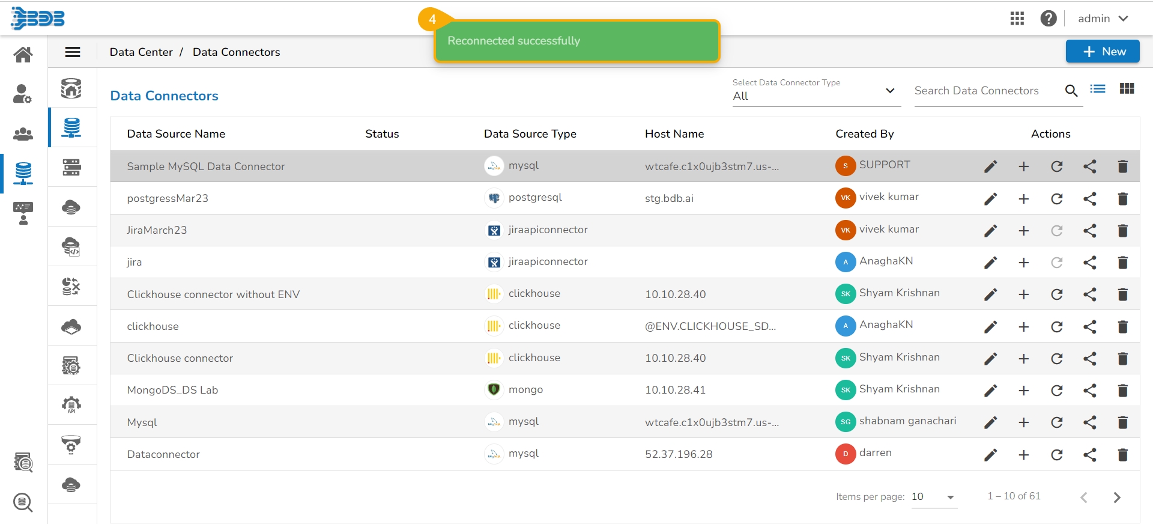The height and width of the screenshot is (524, 1153).
Task: Open the help question mark icon
Action: (x=1048, y=19)
